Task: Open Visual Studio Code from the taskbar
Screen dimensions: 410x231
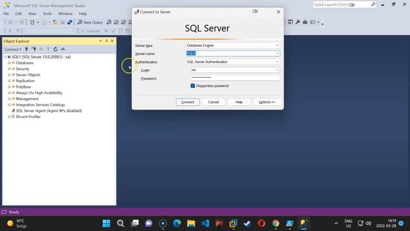Action: click(x=205, y=223)
